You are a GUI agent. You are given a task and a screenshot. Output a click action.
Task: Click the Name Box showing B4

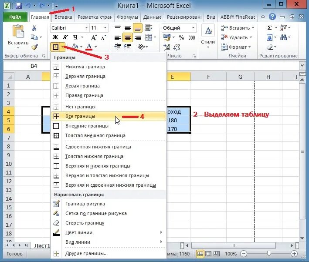coord(27,66)
